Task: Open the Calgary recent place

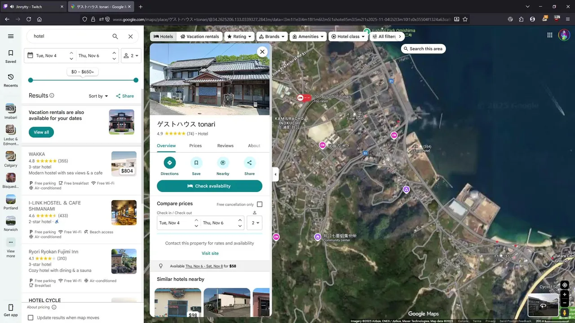Action: [x=11, y=159]
